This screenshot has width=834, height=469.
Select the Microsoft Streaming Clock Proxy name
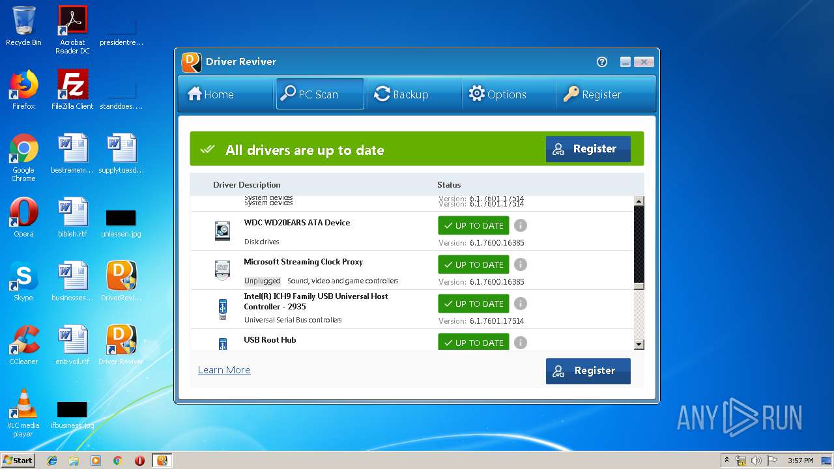[304, 262]
